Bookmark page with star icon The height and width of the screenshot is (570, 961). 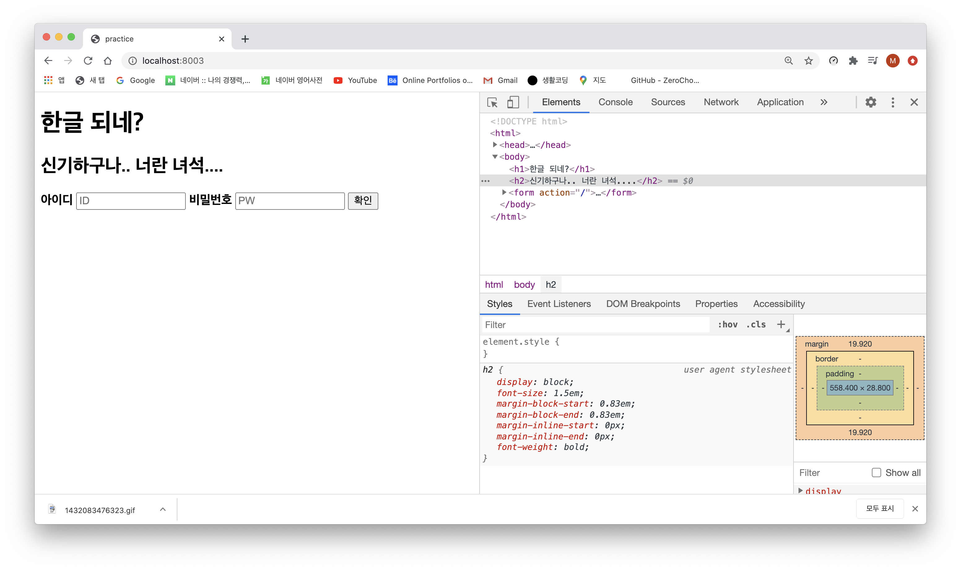(x=808, y=61)
